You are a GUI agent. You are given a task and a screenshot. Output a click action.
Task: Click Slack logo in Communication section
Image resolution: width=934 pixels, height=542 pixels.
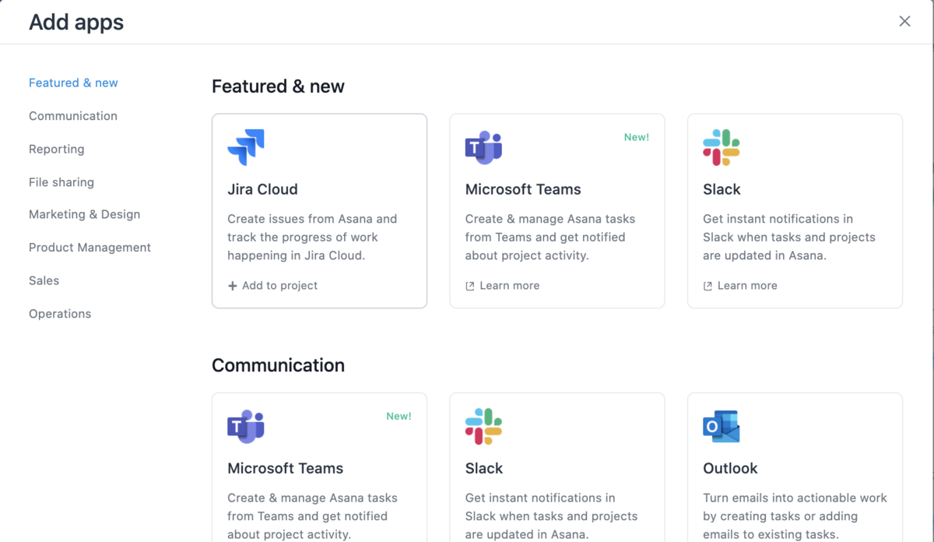483,426
